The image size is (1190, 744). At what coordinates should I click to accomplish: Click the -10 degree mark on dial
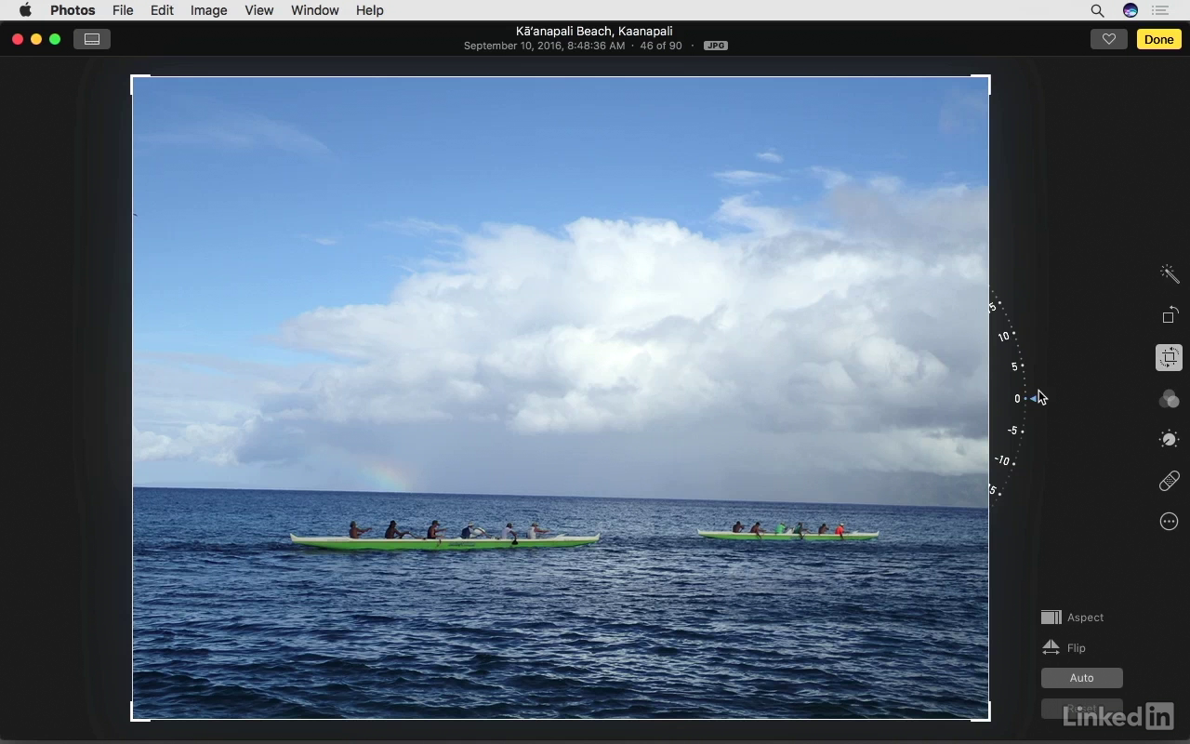pyautogui.click(x=1001, y=460)
